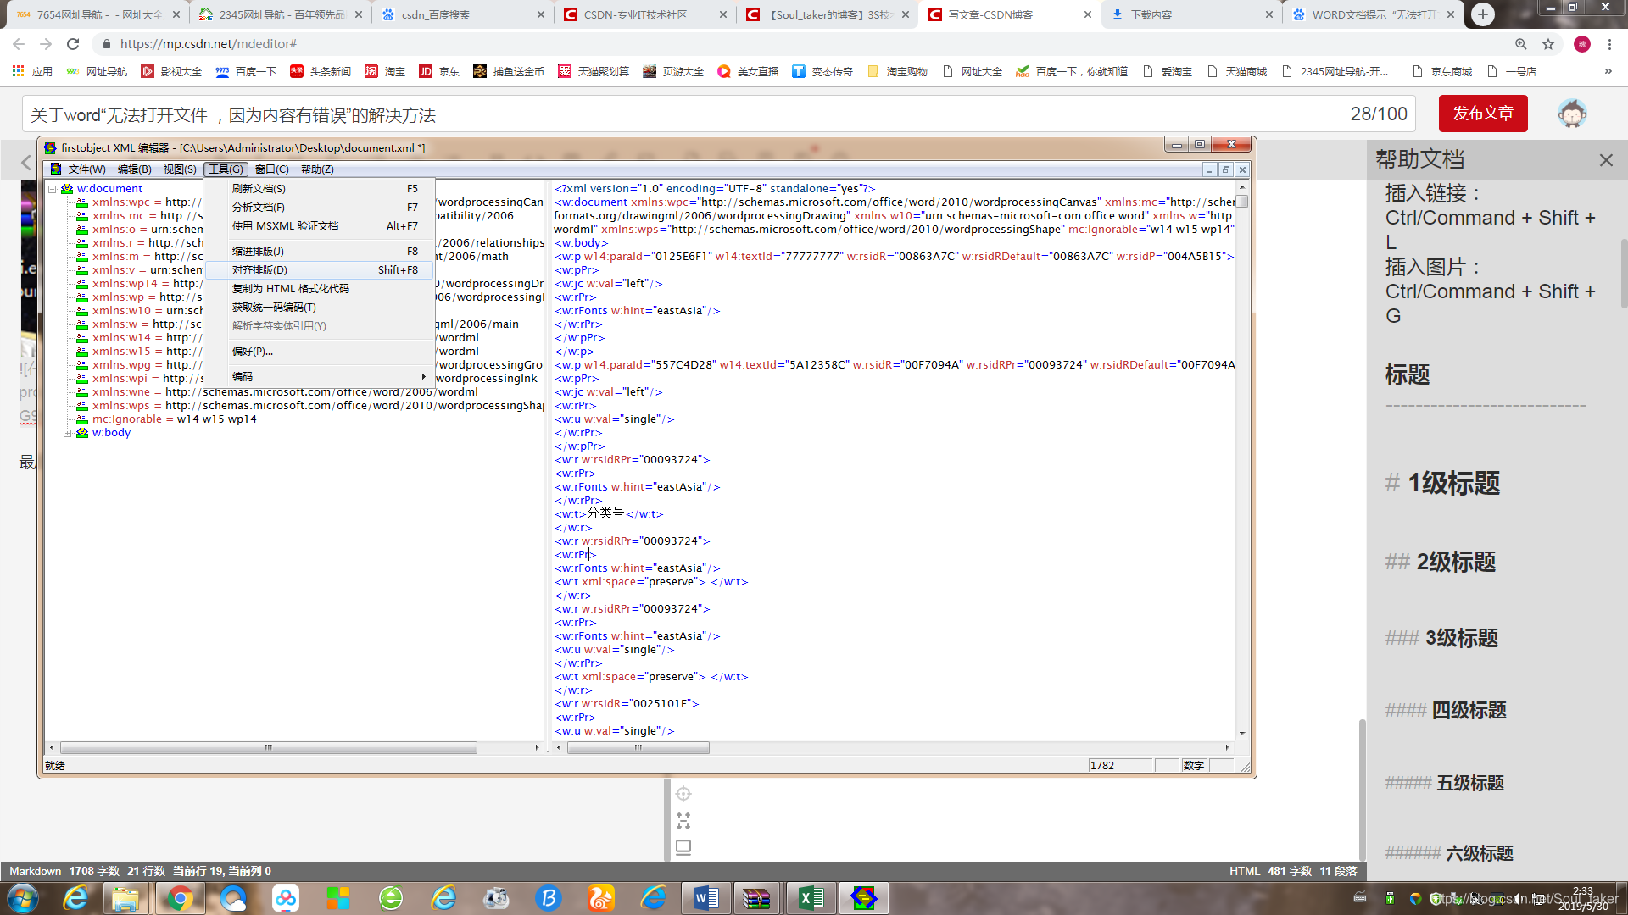Reload the page with refresh icon
1628x915 pixels.
point(73,44)
